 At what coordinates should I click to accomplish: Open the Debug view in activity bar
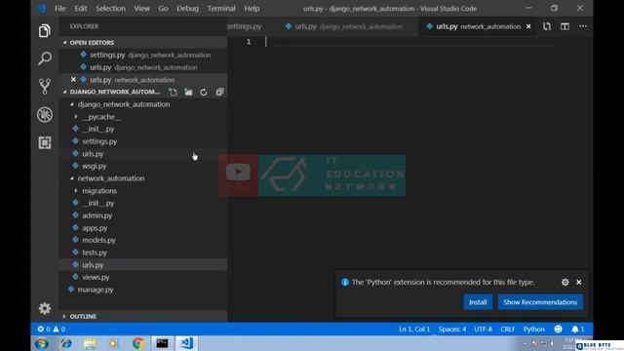coord(45,115)
